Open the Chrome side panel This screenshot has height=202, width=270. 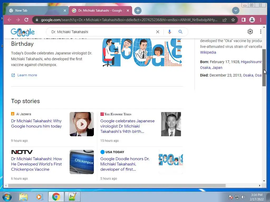(x=243, y=20)
